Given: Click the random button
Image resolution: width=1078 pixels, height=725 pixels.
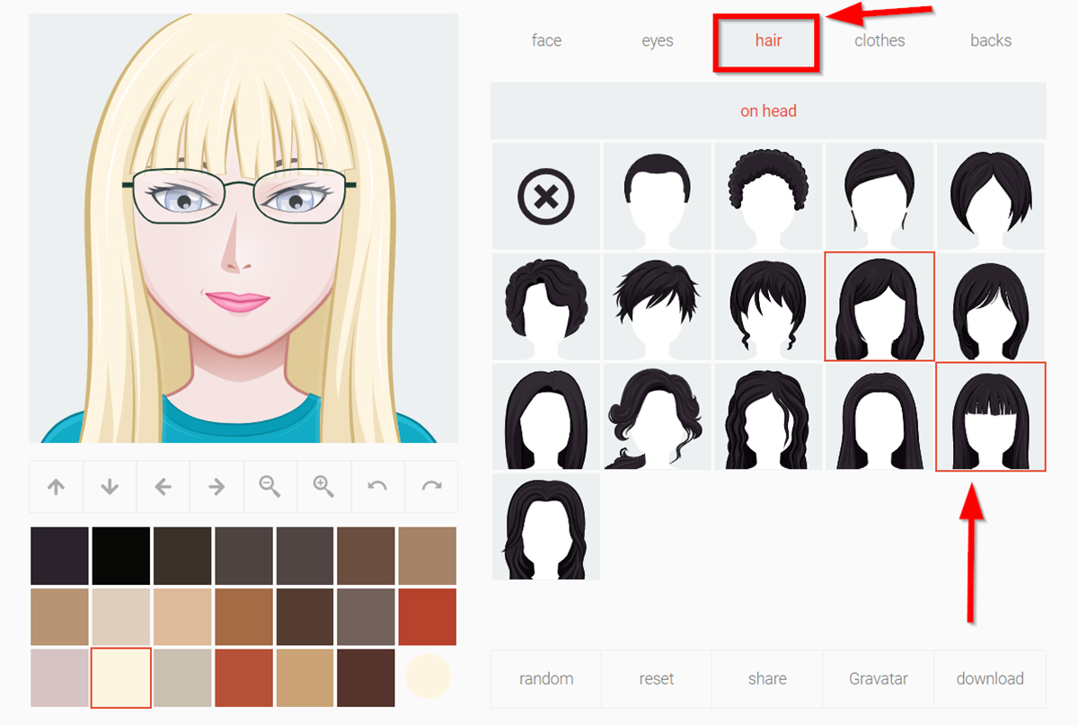Looking at the screenshot, I should pyautogui.click(x=545, y=679).
